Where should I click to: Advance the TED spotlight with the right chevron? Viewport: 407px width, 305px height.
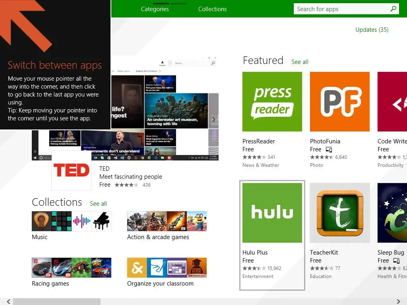coord(213,119)
